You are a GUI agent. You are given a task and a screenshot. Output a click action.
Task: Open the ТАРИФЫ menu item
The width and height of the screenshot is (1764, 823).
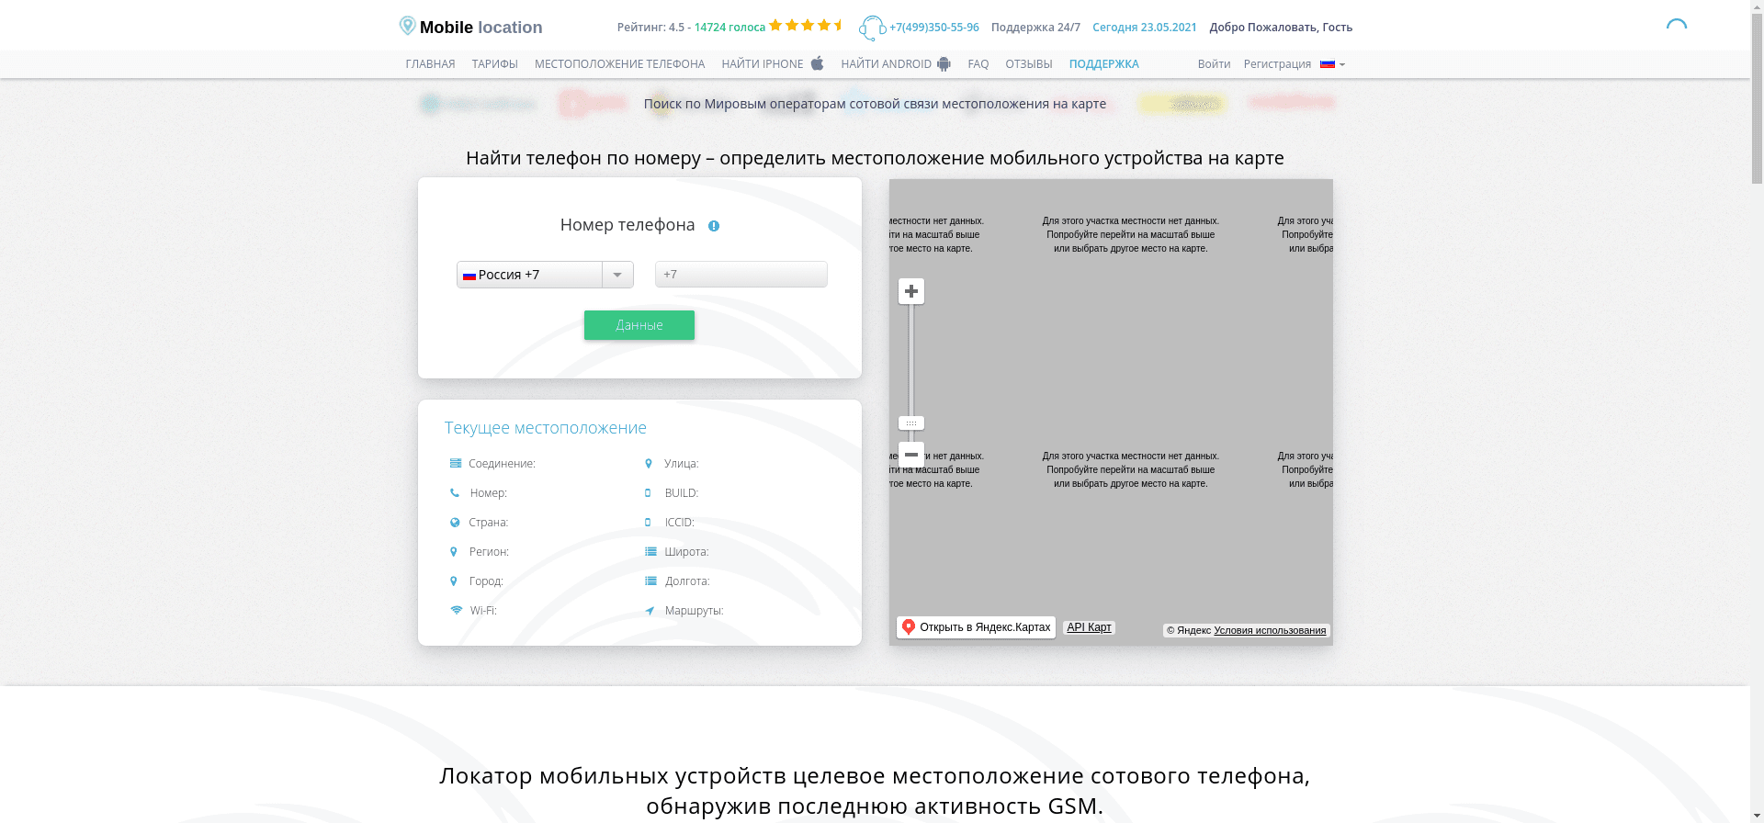[494, 64]
